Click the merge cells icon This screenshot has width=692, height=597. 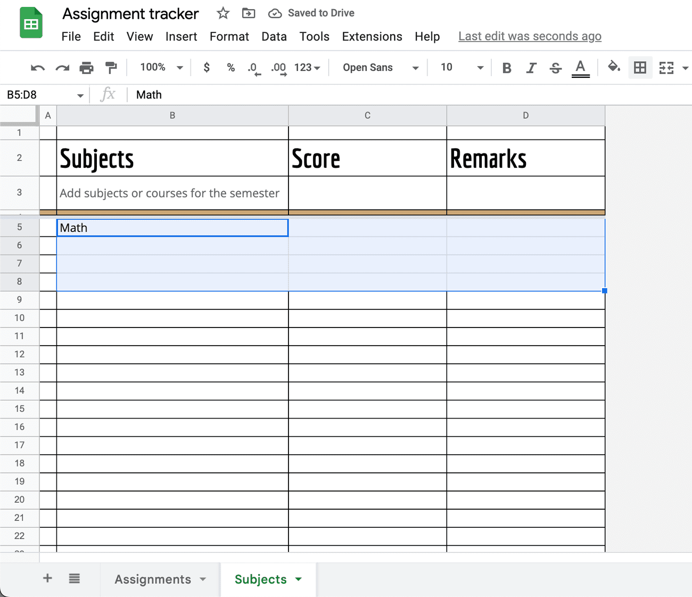pyautogui.click(x=666, y=68)
